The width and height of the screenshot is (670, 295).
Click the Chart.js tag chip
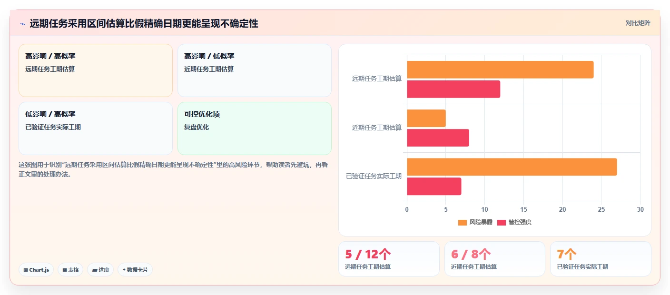pyautogui.click(x=36, y=270)
